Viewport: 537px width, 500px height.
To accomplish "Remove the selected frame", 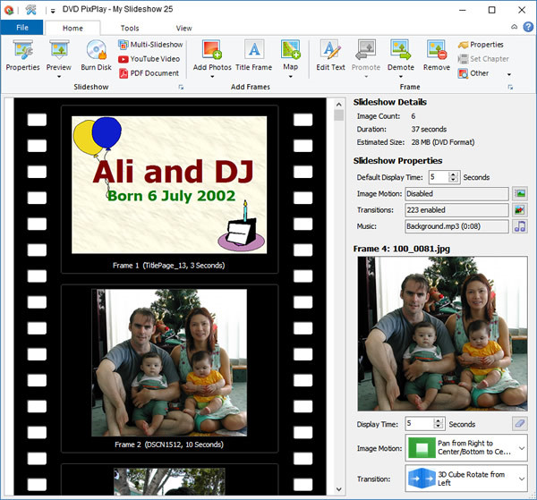I will click(x=436, y=55).
